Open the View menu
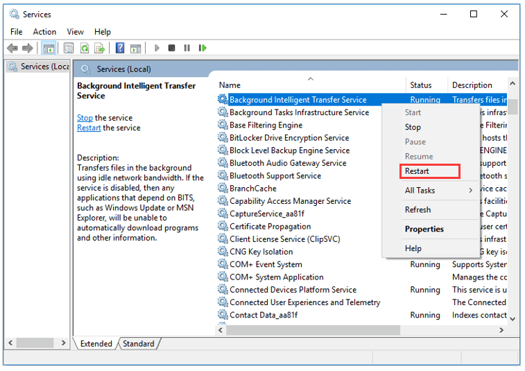Image resolution: width=525 pixels, height=371 pixels. [x=75, y=32]
